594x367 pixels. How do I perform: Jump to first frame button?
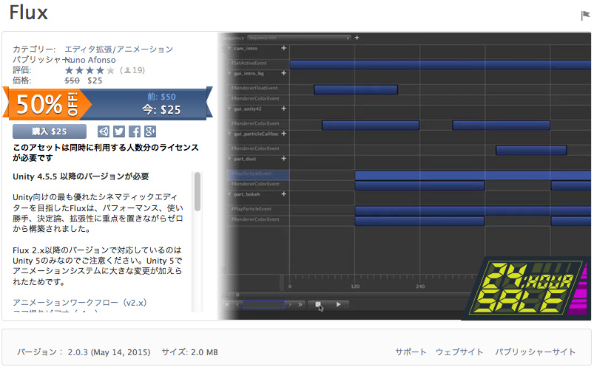click(x=227, y=304)
